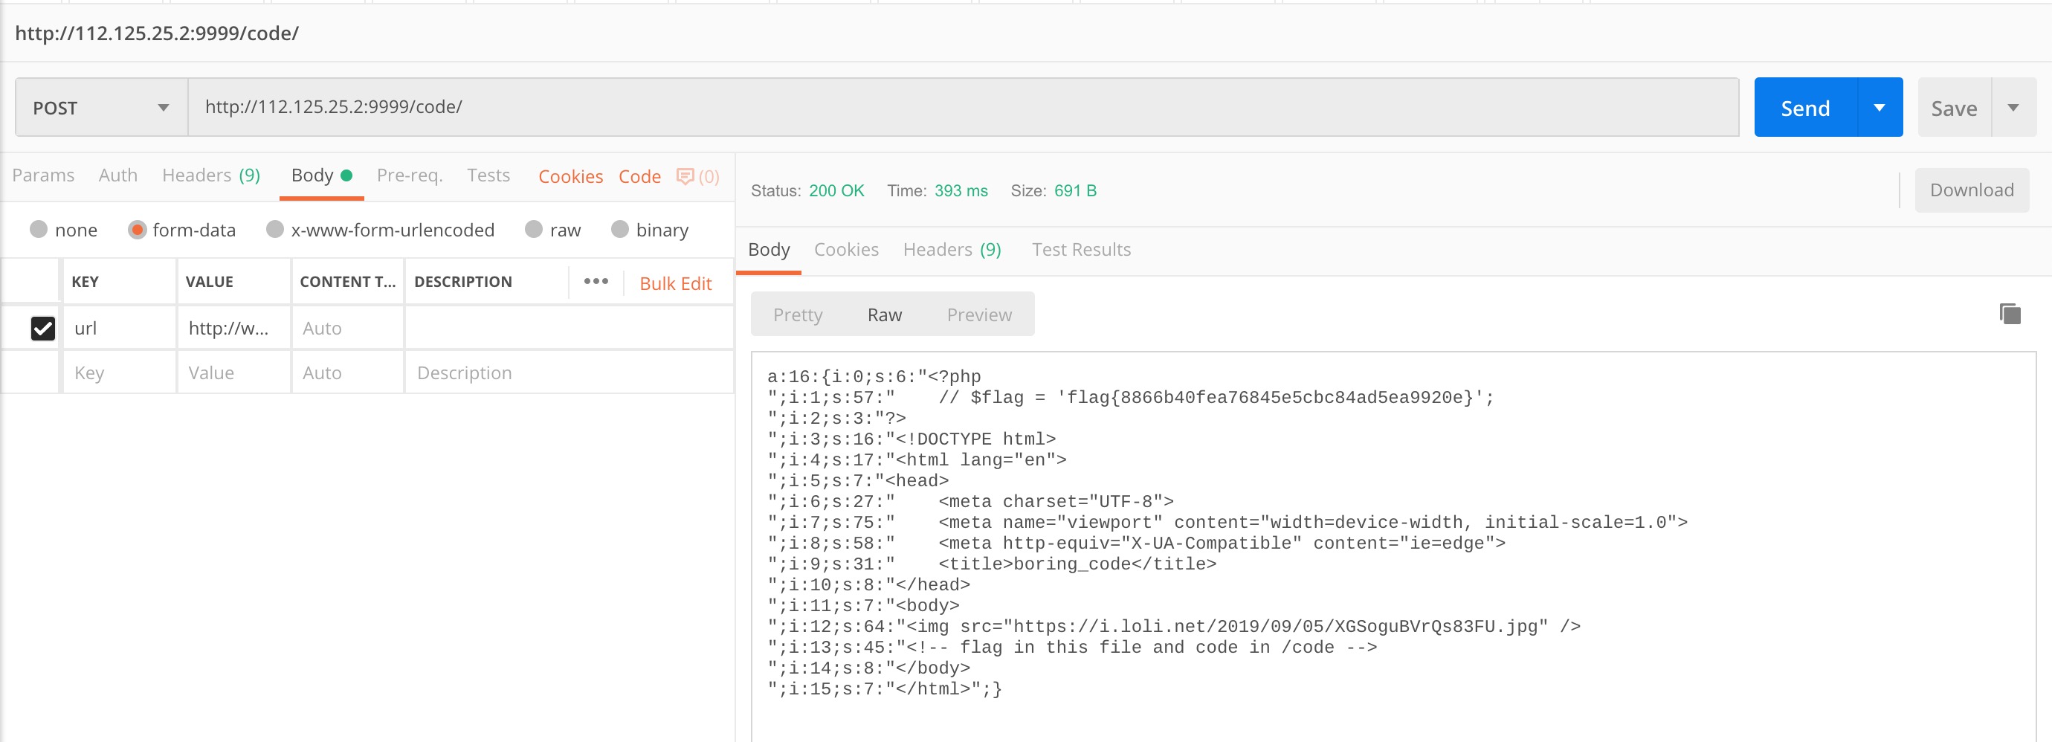2052x742 pixels.
Task: Copy response body to clipboard icon
Action: click(x=2010, y=314)
